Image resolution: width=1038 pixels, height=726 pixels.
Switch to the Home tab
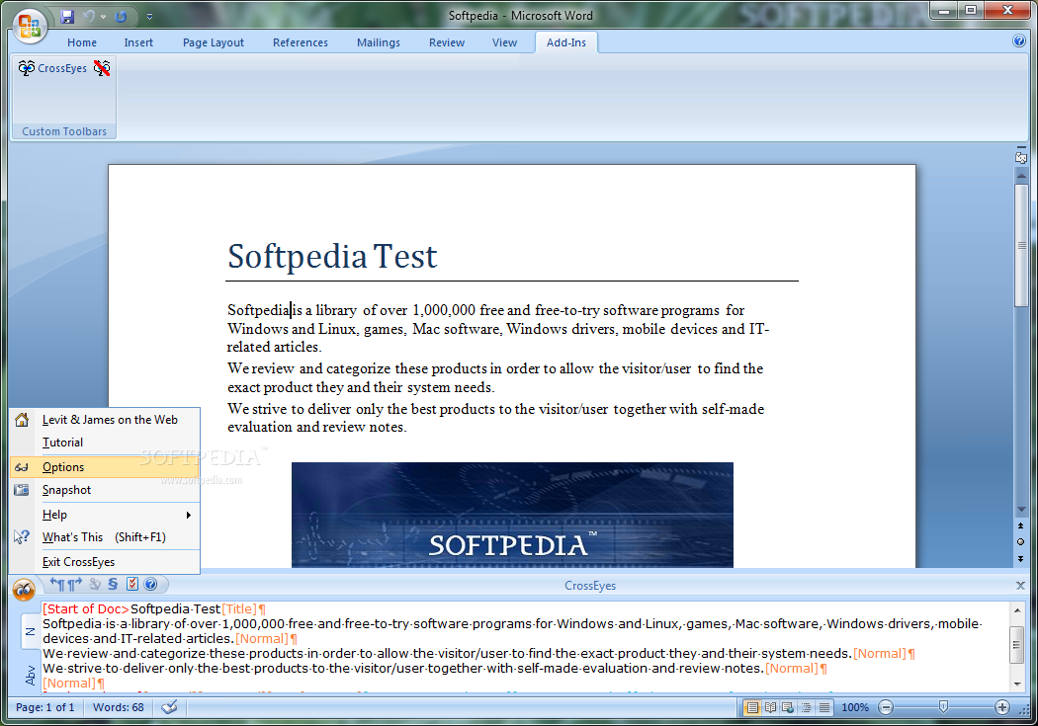81,42
